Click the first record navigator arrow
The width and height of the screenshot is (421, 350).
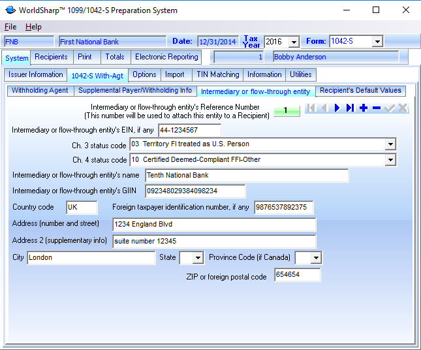pos(311,108)
